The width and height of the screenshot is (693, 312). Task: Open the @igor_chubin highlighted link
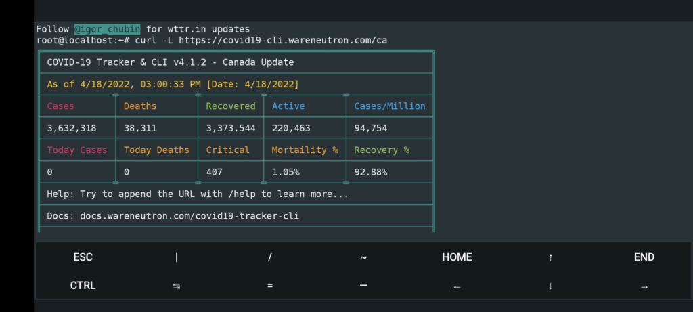click(x=108, y=29)
